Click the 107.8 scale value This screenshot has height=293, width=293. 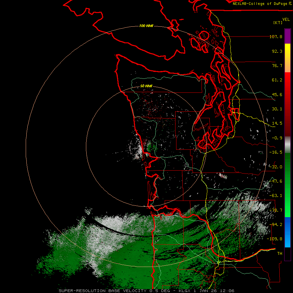coord(276,36)
